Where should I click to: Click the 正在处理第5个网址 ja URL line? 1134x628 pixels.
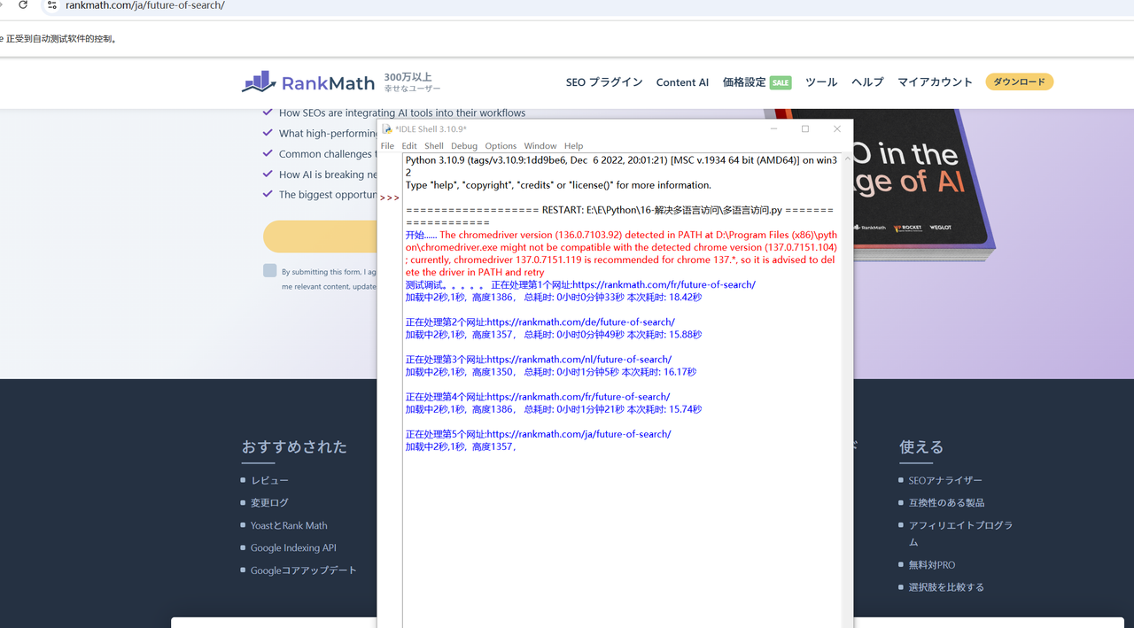coord(539,434)
